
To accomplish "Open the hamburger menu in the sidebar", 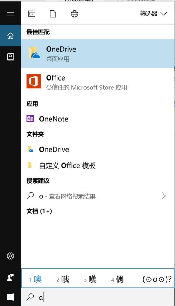I will [x=10, y=14].
